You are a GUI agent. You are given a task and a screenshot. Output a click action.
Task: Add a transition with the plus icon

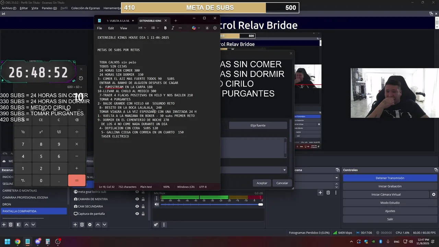(320, 193)
